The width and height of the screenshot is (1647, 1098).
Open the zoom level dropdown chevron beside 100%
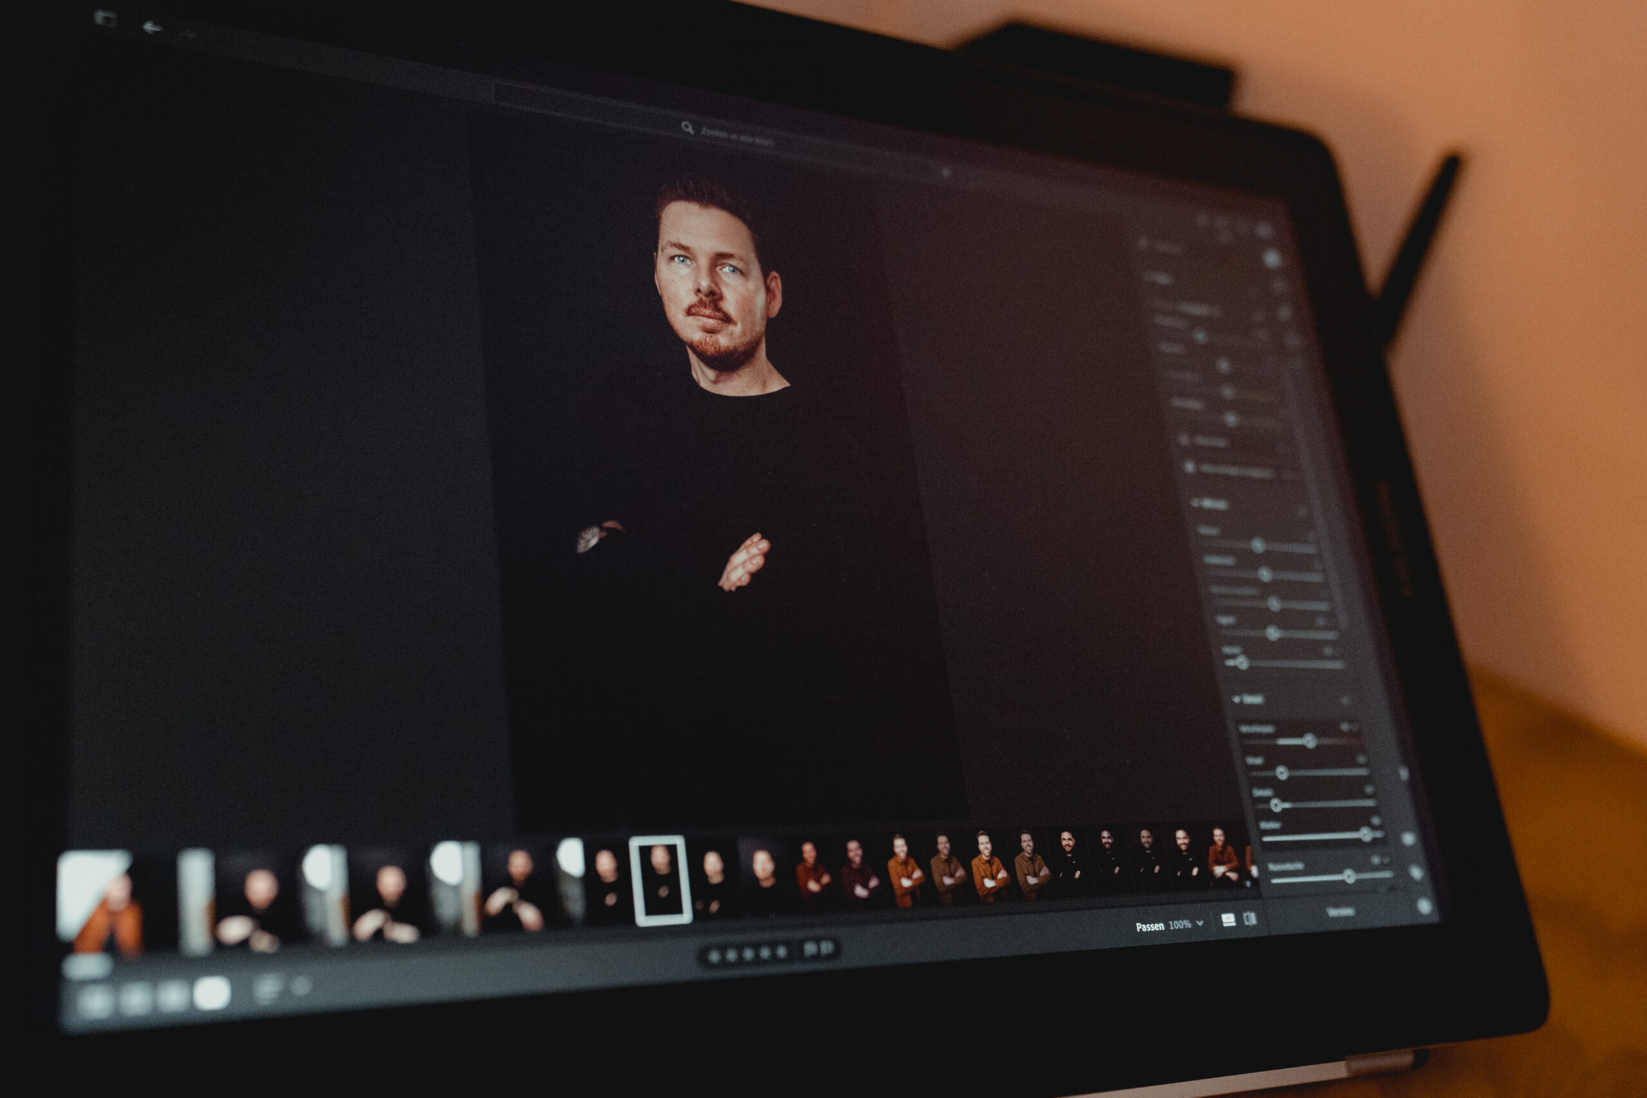point(1199,923)
